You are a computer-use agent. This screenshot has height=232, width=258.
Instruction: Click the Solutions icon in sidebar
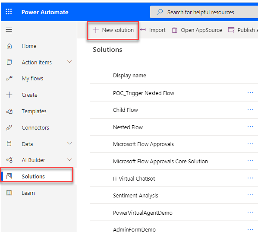point(9,176)
